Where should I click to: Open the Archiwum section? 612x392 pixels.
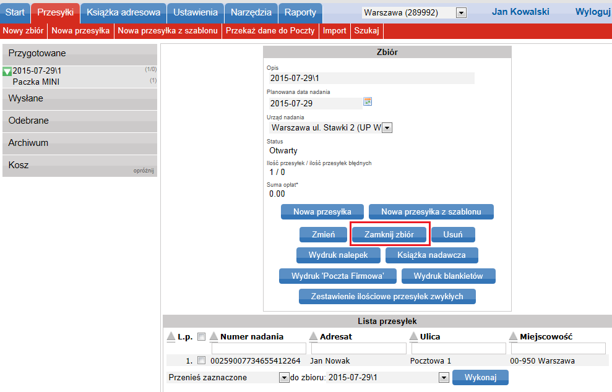[x=80, y=143]
